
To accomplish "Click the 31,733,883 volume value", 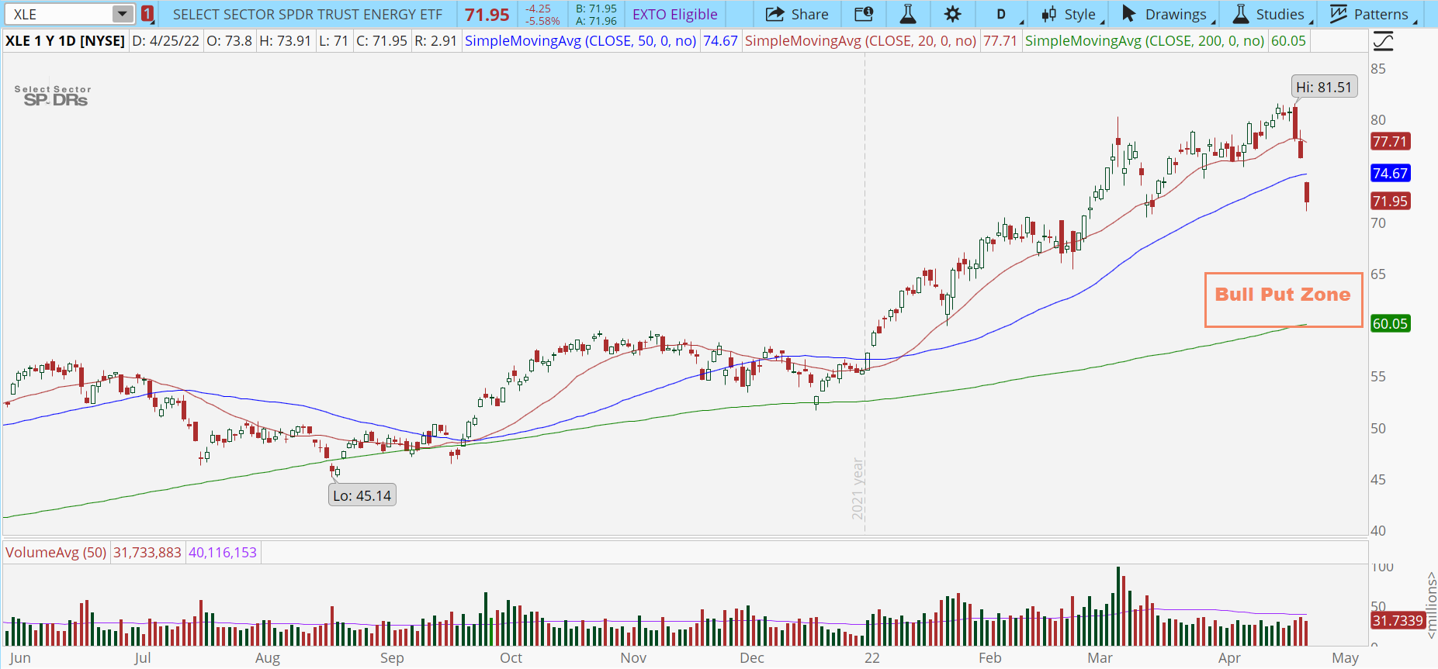I will pyautogui.click(x=147, y=553).
